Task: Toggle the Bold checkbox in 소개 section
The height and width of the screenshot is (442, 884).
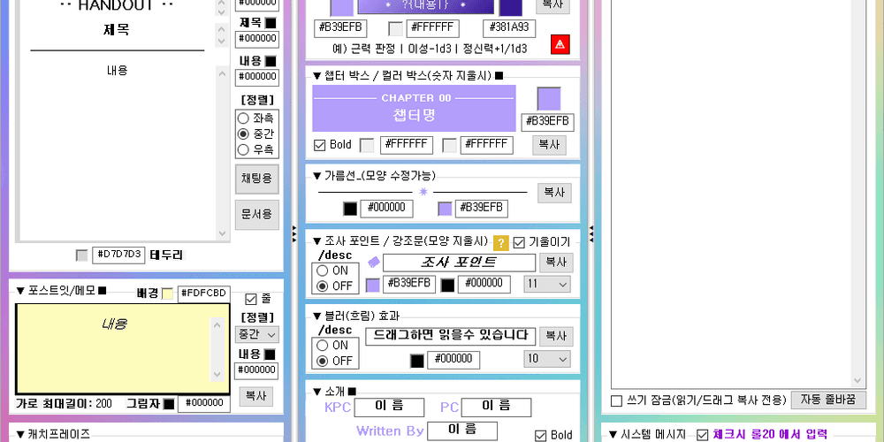Action: click(541, 435)
